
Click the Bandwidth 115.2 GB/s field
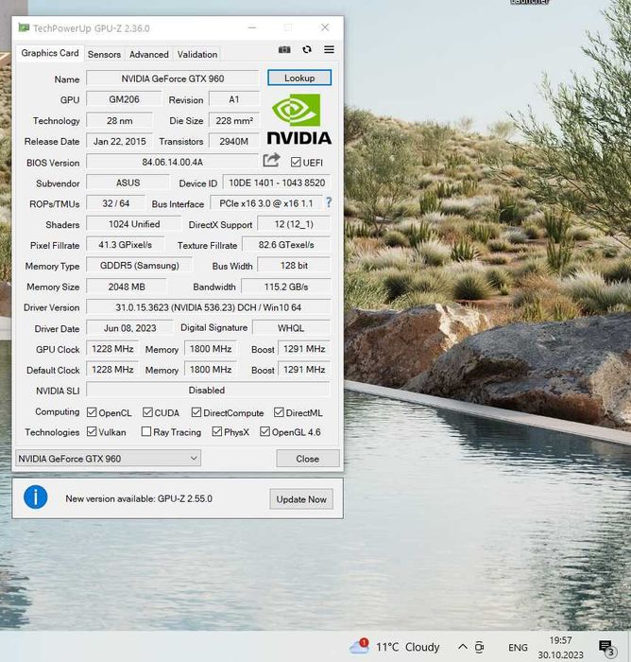coord(286,287)
